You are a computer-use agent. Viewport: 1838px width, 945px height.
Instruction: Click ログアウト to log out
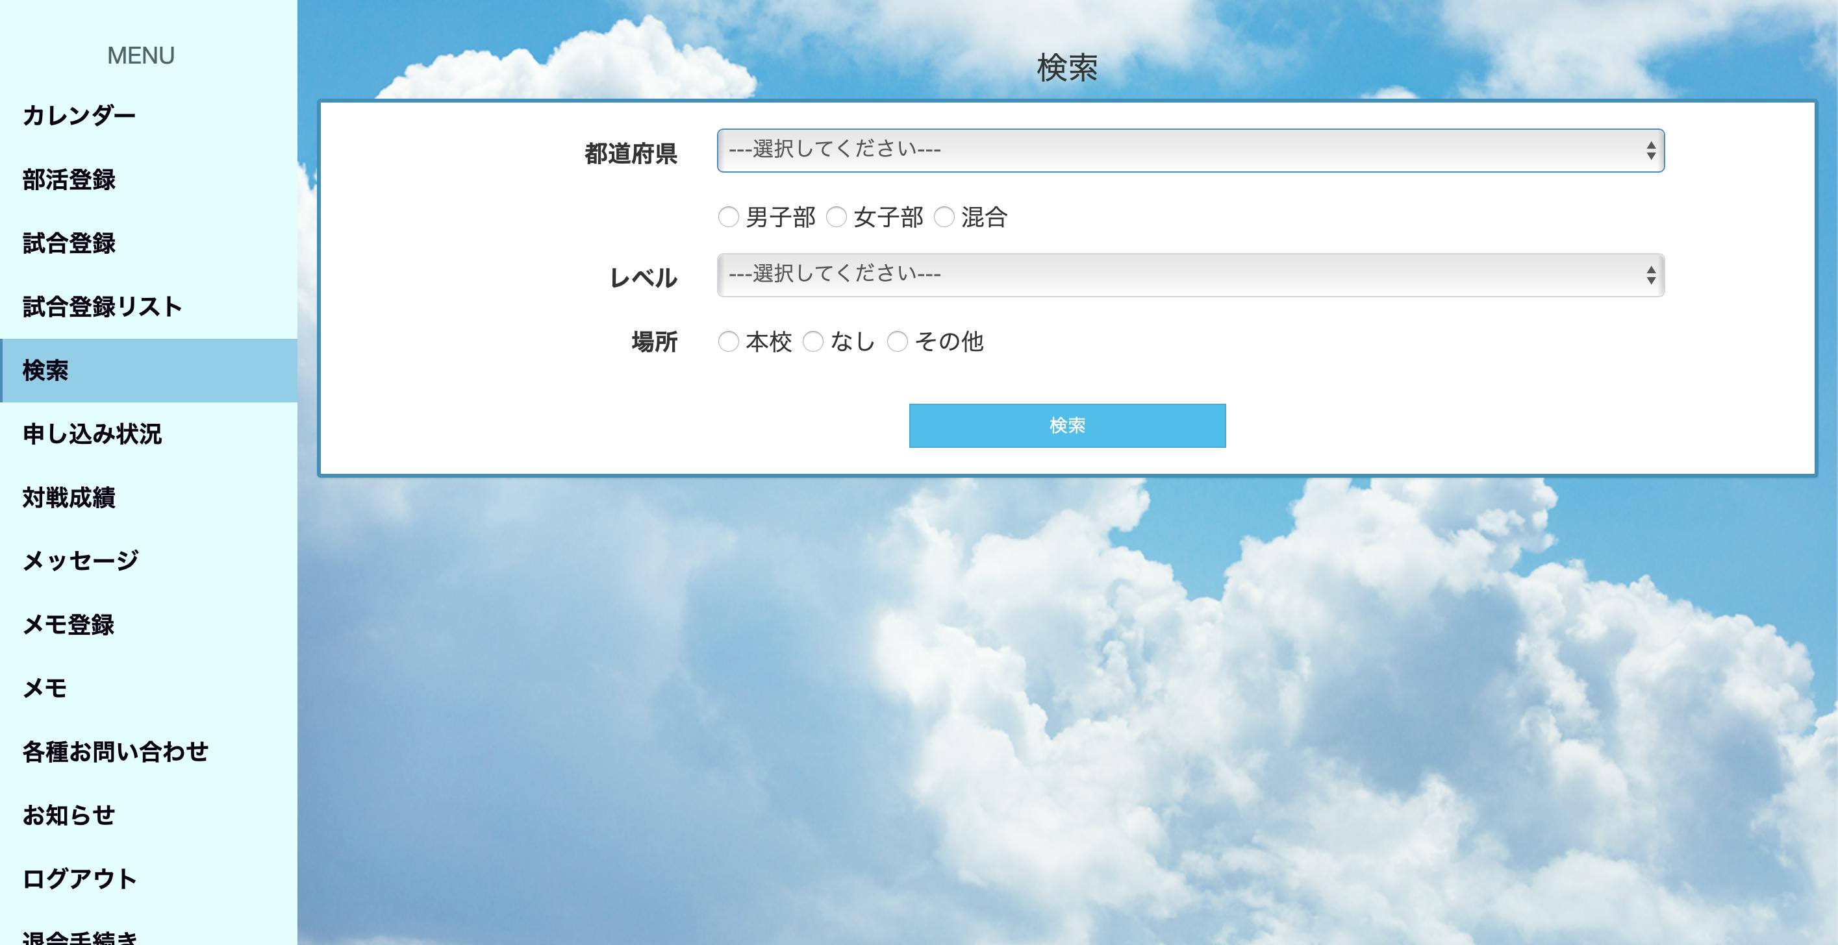pos(149,879)
